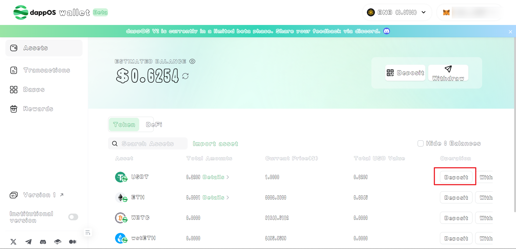Click the Import asset link
This screenshot has width=516, height=249.
215,144
